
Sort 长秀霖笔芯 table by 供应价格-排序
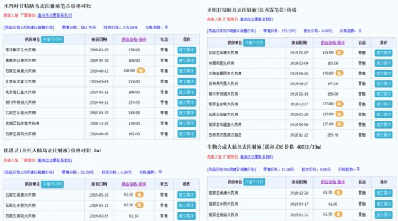(332, 43)
